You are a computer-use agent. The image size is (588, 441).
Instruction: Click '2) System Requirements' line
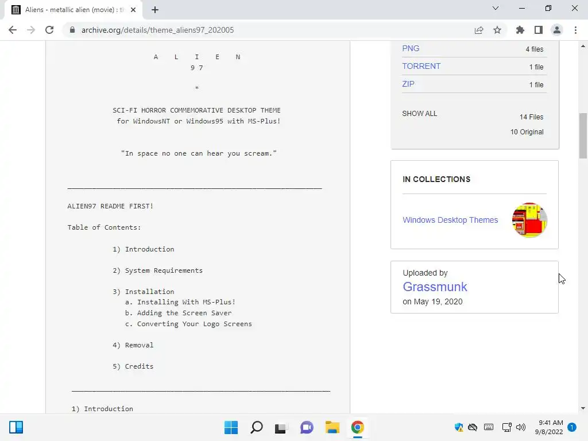click(x=157, y=271)
